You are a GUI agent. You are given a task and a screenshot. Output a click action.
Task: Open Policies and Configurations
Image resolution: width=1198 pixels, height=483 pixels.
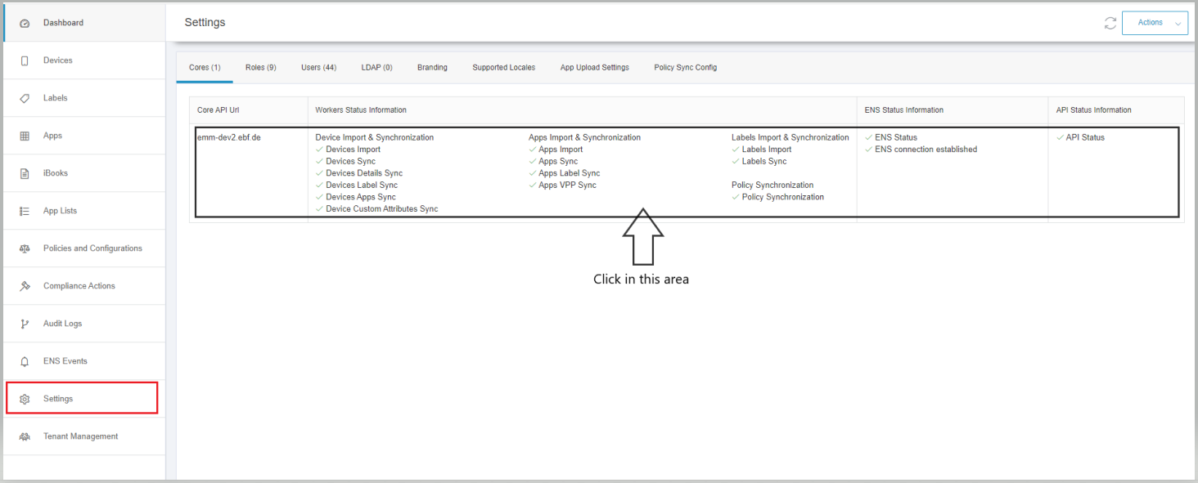tap(83, 248)
